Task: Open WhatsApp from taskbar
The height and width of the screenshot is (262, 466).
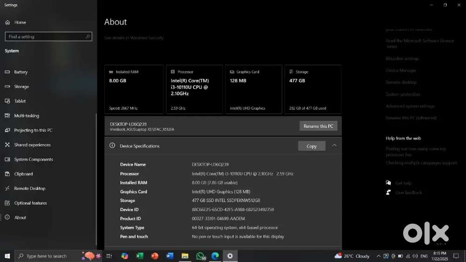Action: point(200,256)
